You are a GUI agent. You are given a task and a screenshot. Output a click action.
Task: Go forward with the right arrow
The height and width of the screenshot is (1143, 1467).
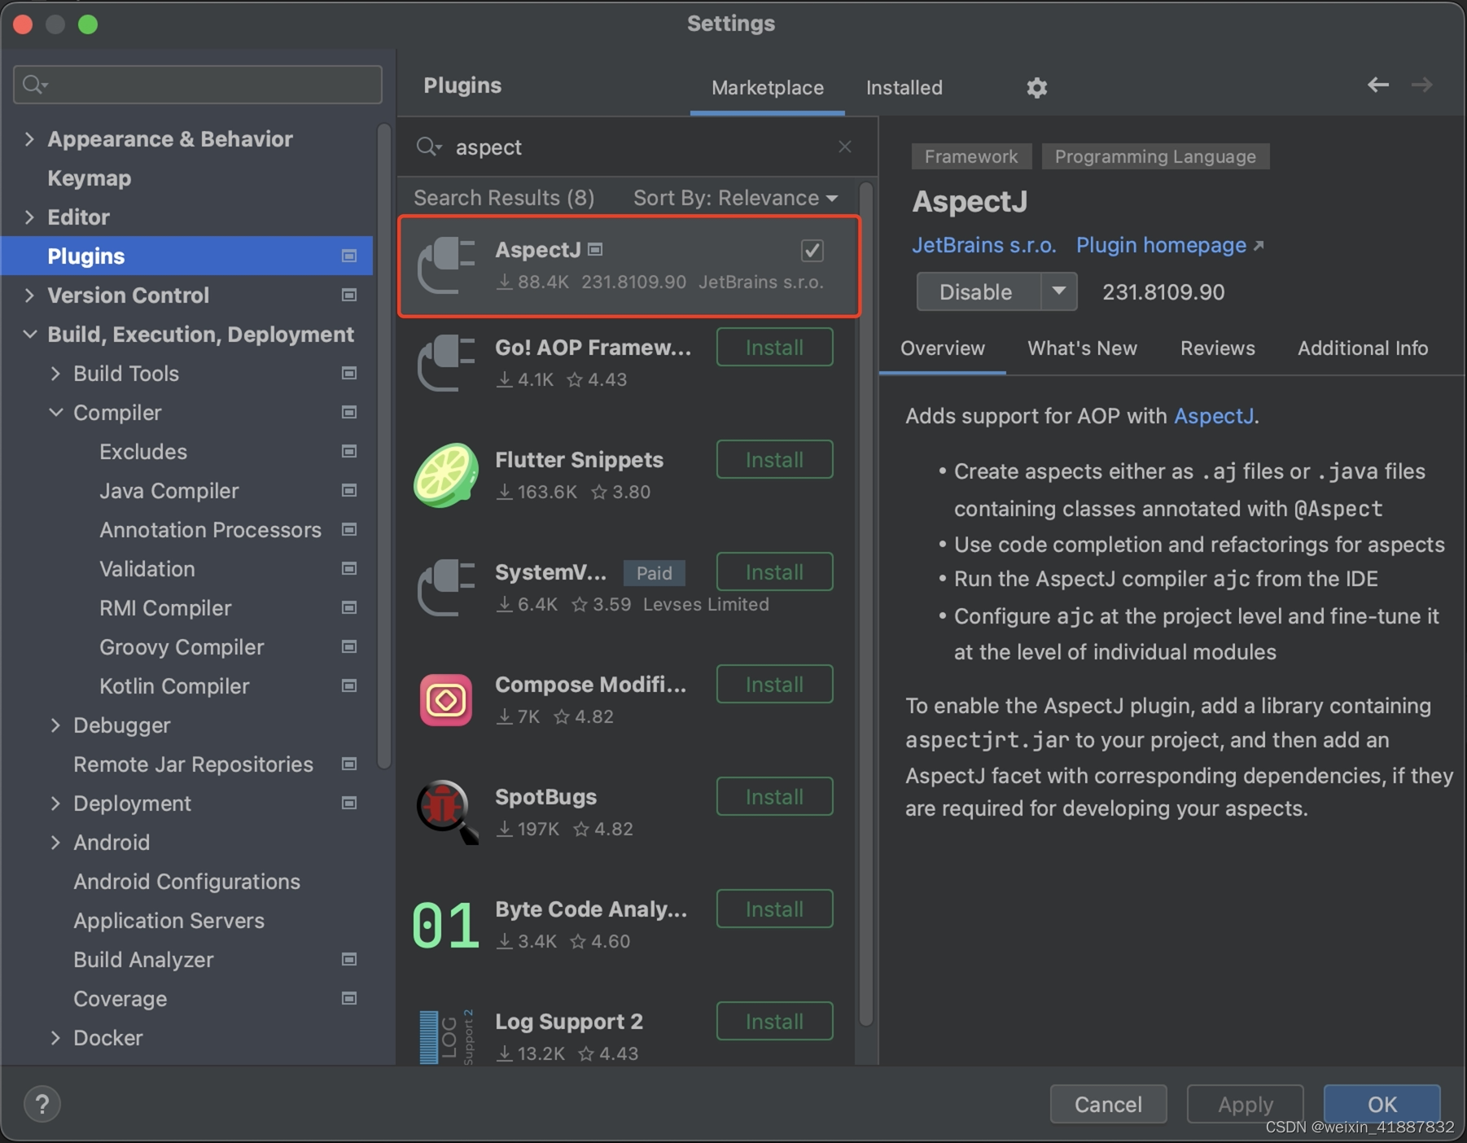click(x=1421, y=85)
